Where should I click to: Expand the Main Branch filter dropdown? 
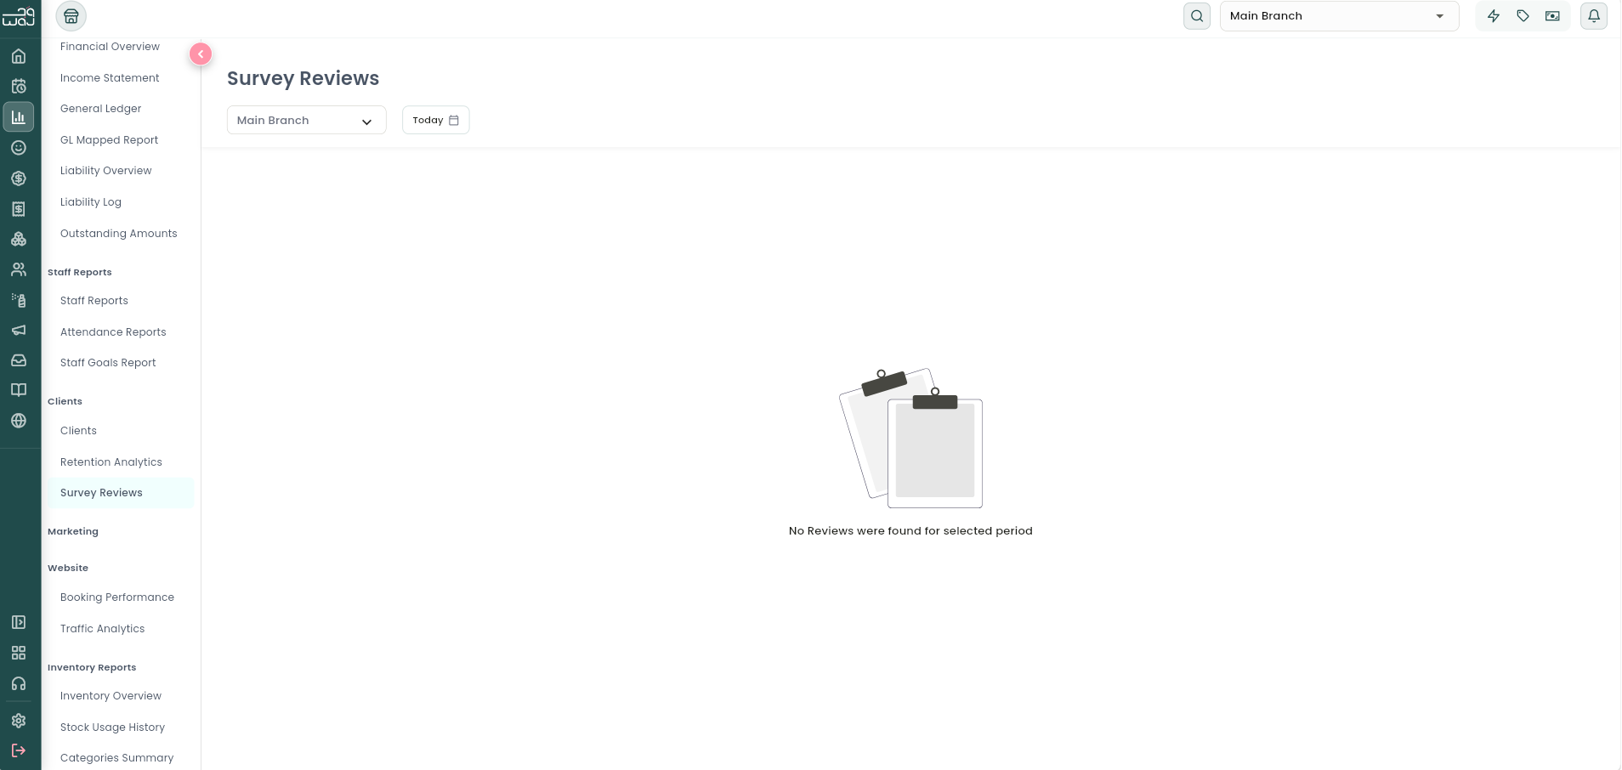point(306,120)
